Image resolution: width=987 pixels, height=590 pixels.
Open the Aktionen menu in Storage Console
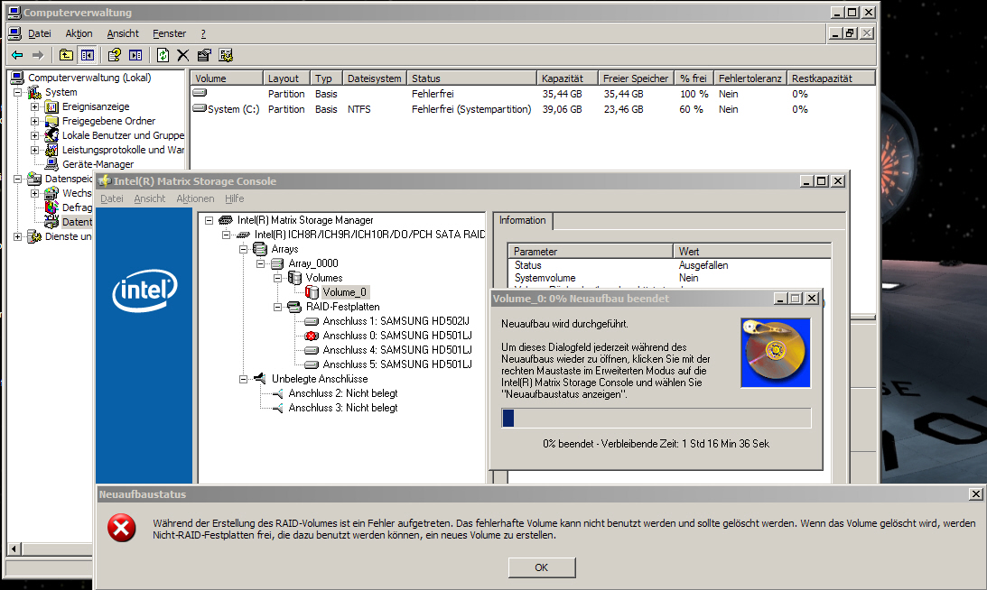(195, 198)
